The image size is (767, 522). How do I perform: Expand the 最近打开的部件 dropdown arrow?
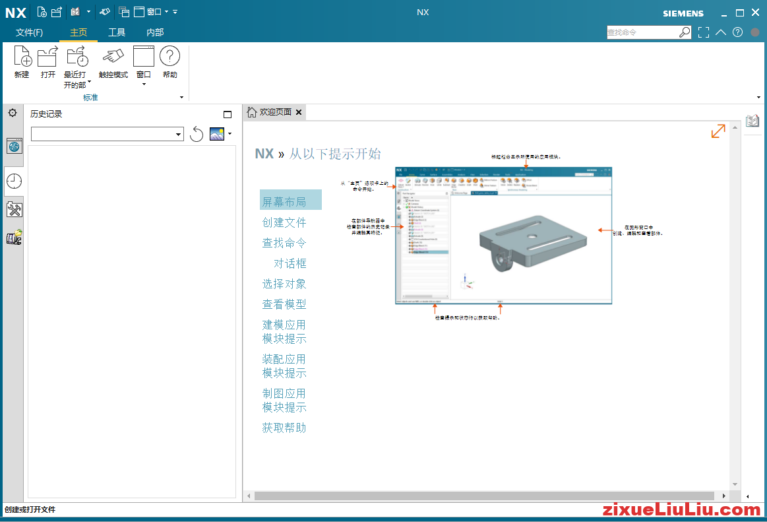pyautogui.click(x=89, y=83)
